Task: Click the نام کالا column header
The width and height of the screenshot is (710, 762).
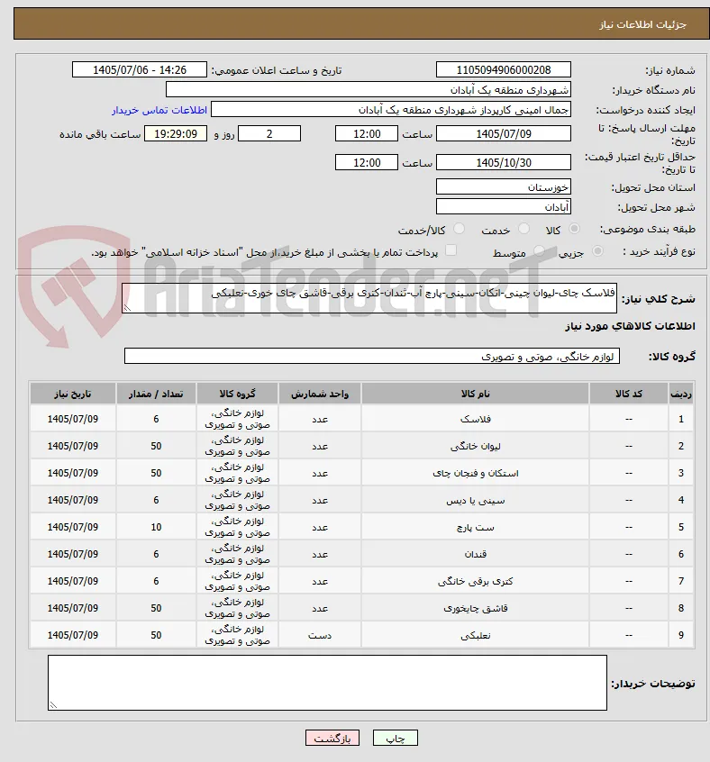Action: tap(475, 394)
